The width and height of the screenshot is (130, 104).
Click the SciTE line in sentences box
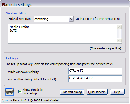pyautogui.click(x=13, y=30)
